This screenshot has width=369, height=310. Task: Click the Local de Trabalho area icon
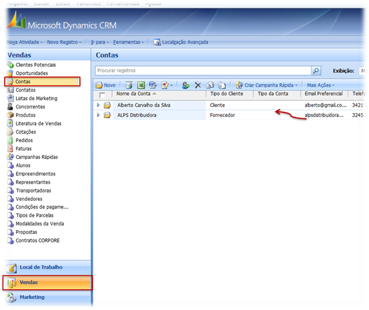coord(12,268)
